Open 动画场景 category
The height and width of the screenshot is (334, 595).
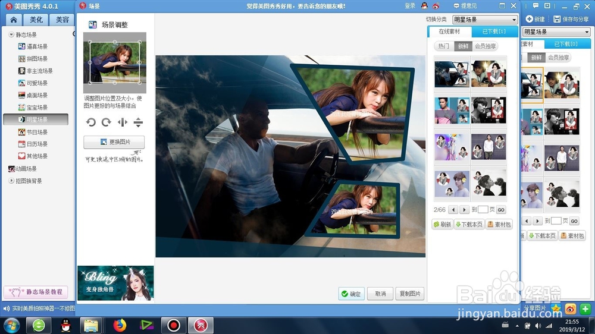click(x=23, y=169)
